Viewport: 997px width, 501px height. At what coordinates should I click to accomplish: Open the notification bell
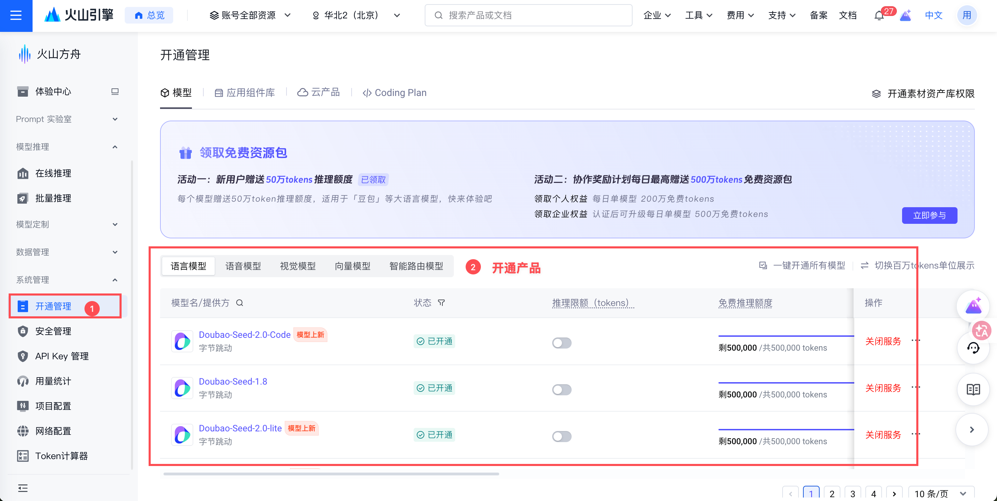pos(879,16)
